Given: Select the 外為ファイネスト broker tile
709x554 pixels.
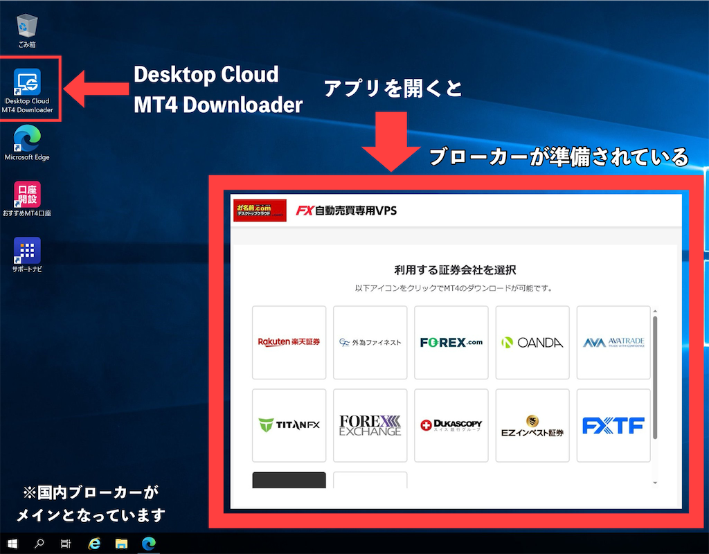Looking at the screenshot, I should (x=370, y=342).
